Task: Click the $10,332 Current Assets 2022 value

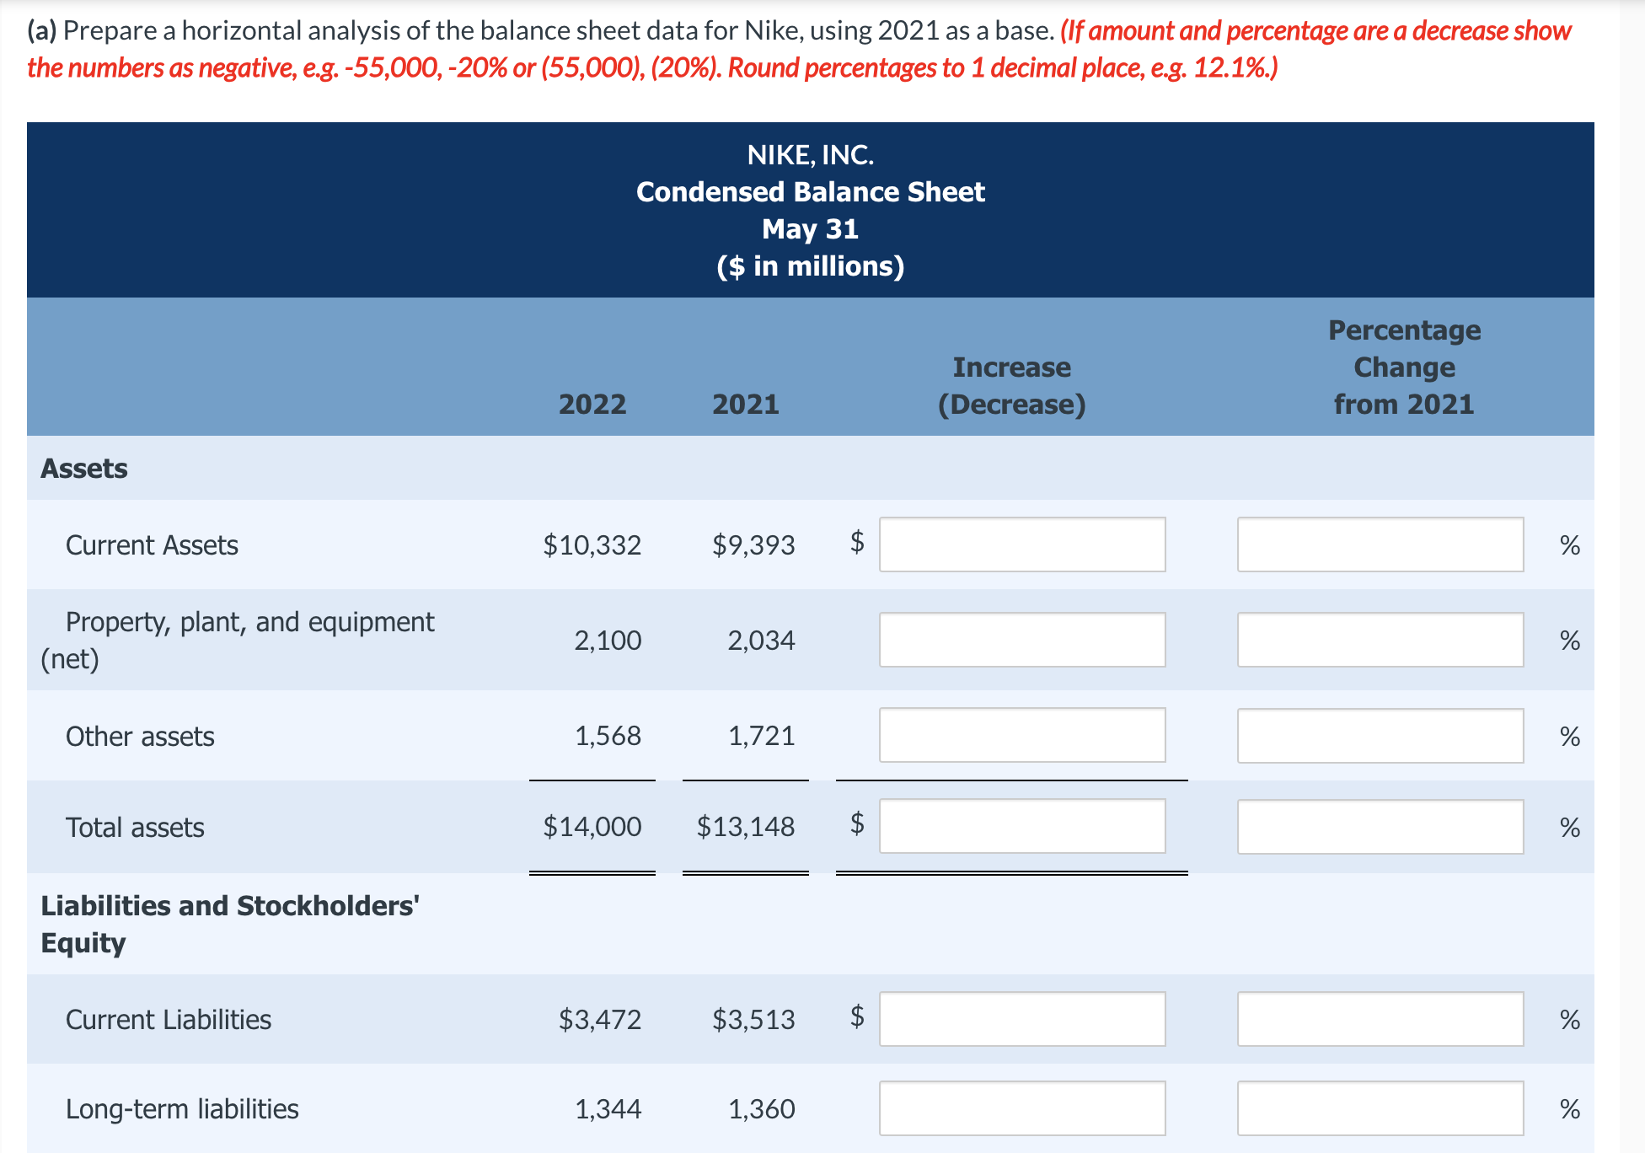Action: pos(592,545)
